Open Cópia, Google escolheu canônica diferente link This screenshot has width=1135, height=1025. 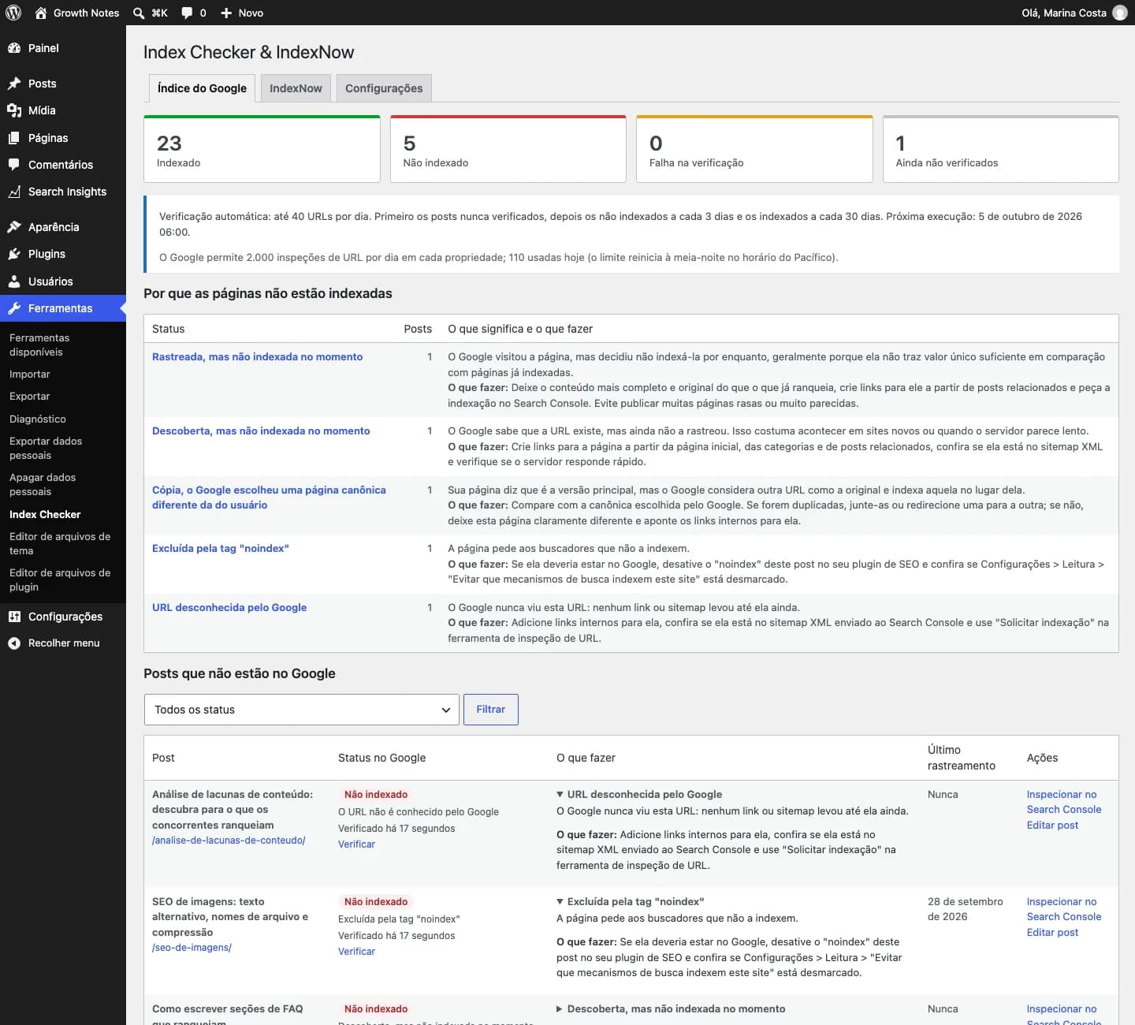pos(269,498)
